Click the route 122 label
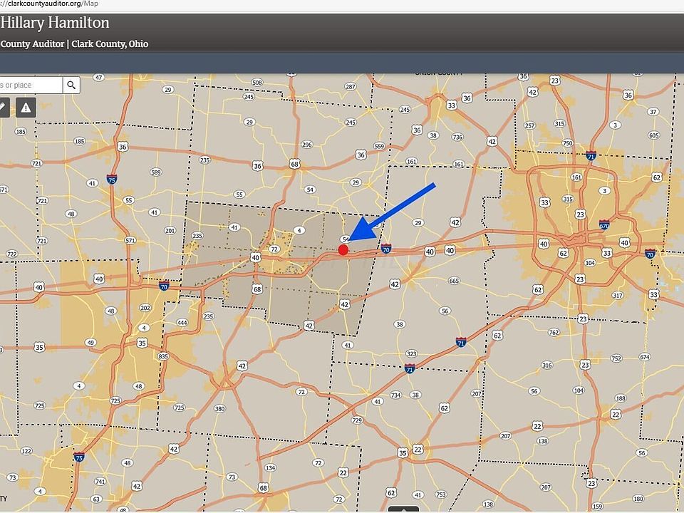Viewport: 684px width, 513px height. coord(26,451)
